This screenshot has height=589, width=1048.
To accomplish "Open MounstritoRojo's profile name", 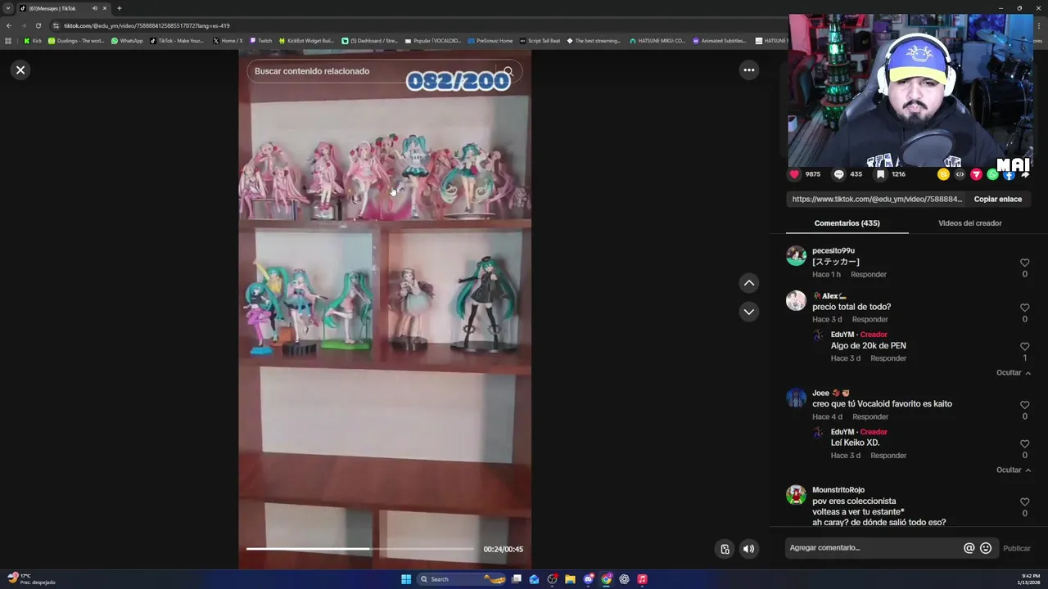I will pyautogui.click(x=838, y=490).
